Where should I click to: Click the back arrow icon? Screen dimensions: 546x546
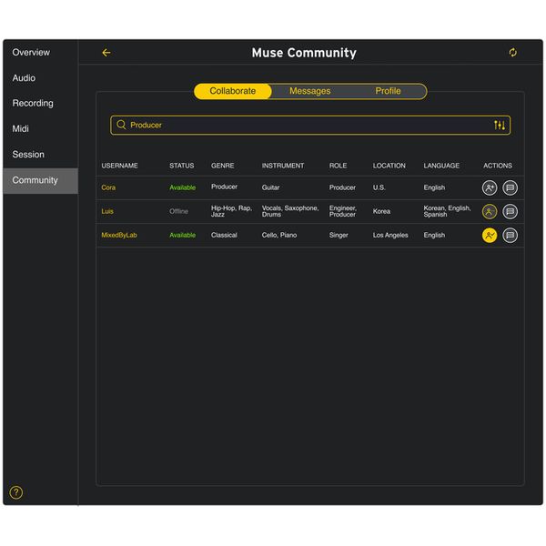coord(106,53)
